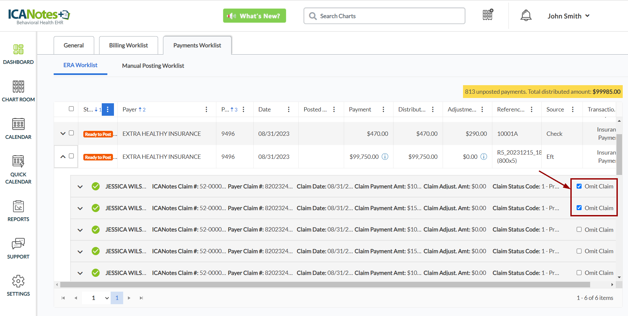This screenshot has height=316, width=628.
Task: Check the third Omit Claim checkbox
Action: [x=579, y=230]
